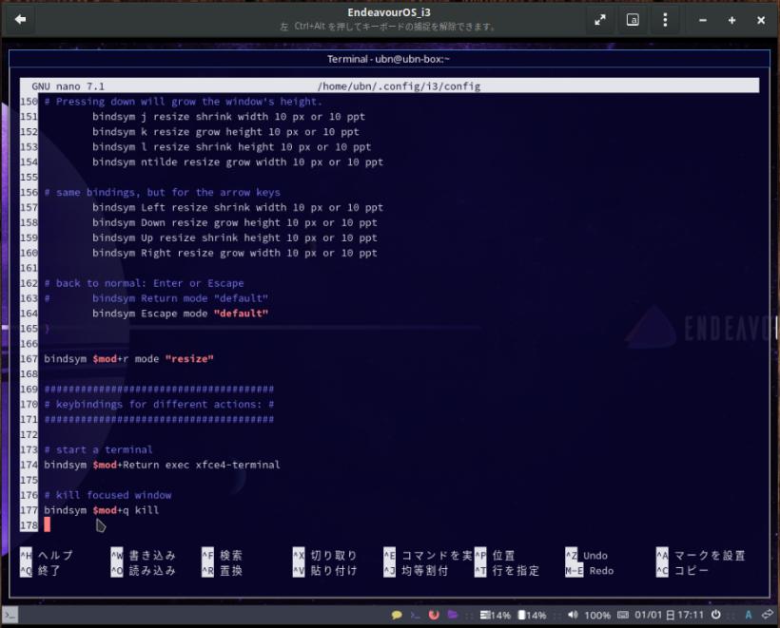Click the workspace terminal icon in the i3 bar

[x=10, y=615]
